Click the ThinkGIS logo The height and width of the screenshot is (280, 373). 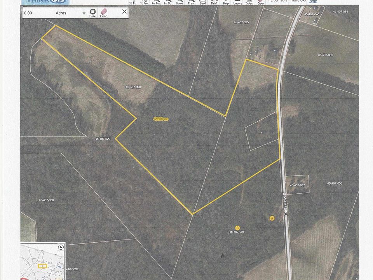[45, 2]
